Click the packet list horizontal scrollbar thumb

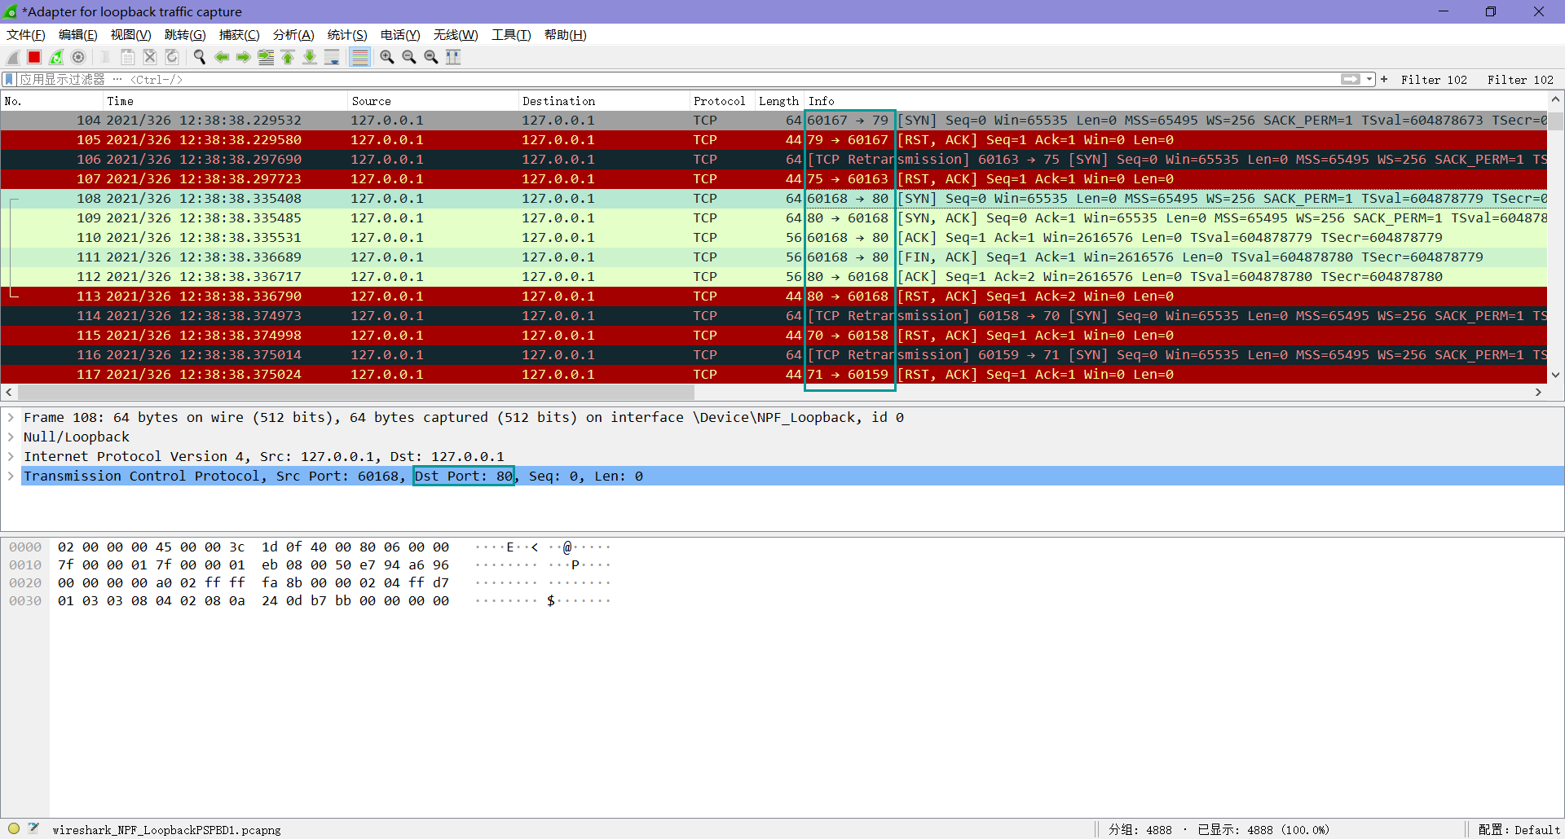(356, 392)
